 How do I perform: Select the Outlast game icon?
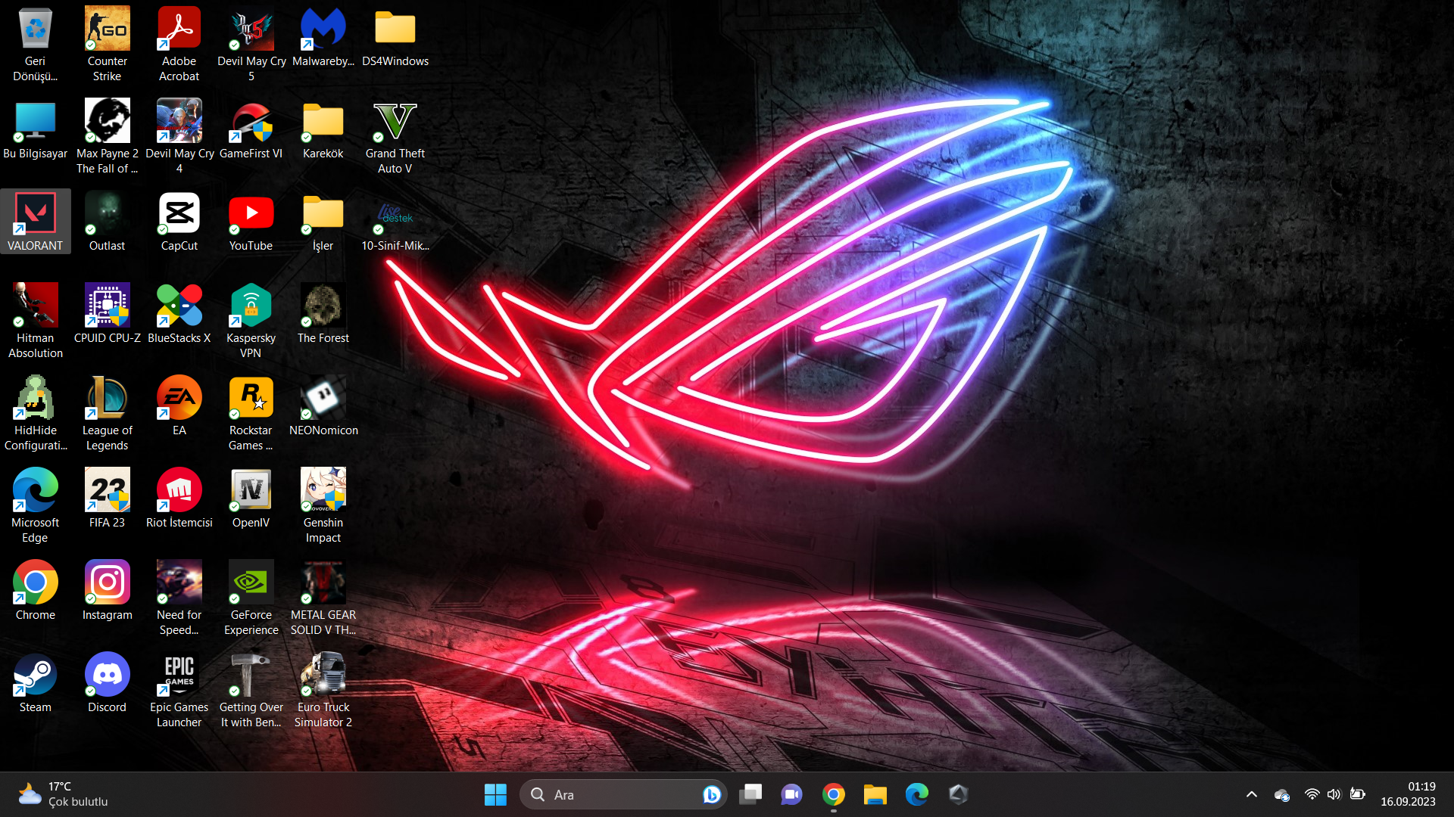click(107, 221)
